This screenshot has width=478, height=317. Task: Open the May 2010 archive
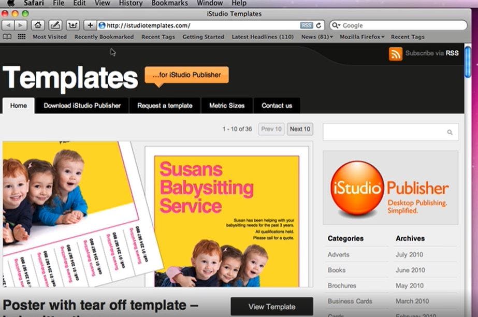pyautogui.click(x=410, y=285)
